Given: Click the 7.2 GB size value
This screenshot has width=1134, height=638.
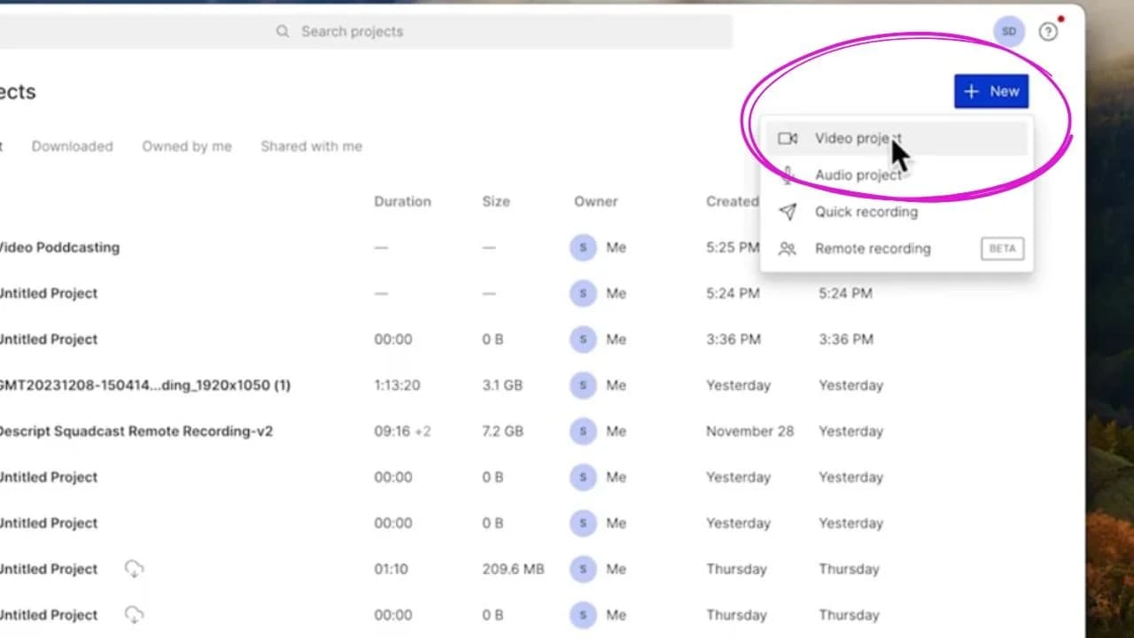Looking at the screenshot, I should (502, 432).
